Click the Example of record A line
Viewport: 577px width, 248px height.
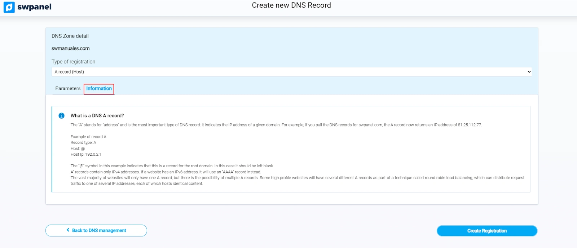[x=88, y=137]
